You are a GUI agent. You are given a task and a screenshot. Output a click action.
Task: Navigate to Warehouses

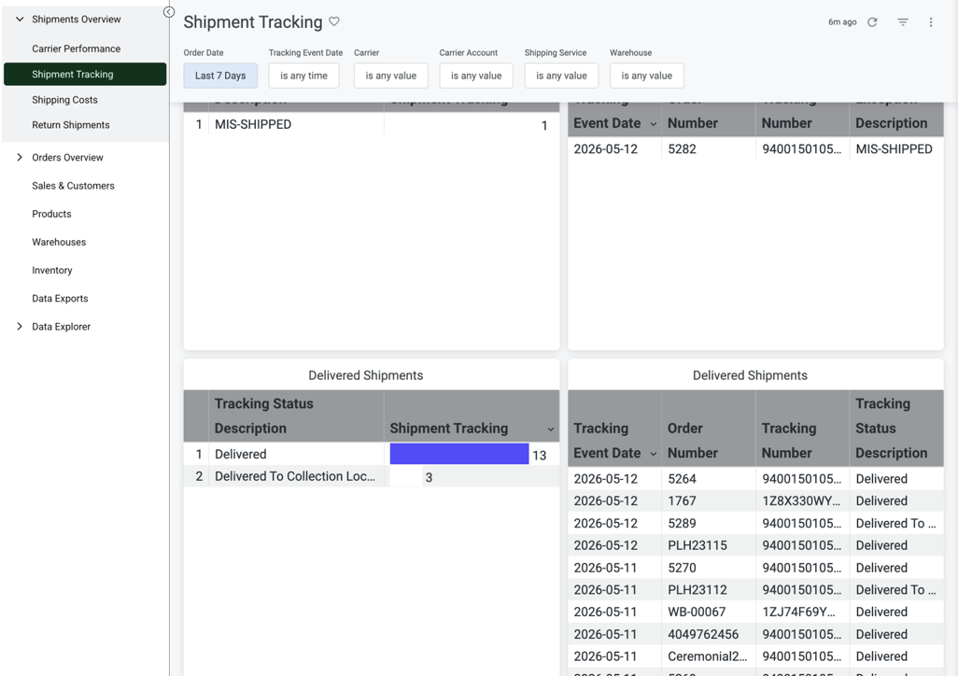click(x=59, y=242)
